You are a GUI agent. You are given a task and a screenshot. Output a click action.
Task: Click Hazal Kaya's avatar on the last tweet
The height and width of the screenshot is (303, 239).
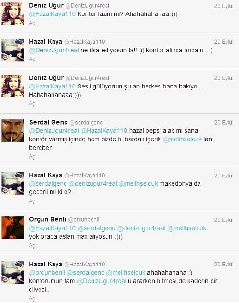[13, 273]
